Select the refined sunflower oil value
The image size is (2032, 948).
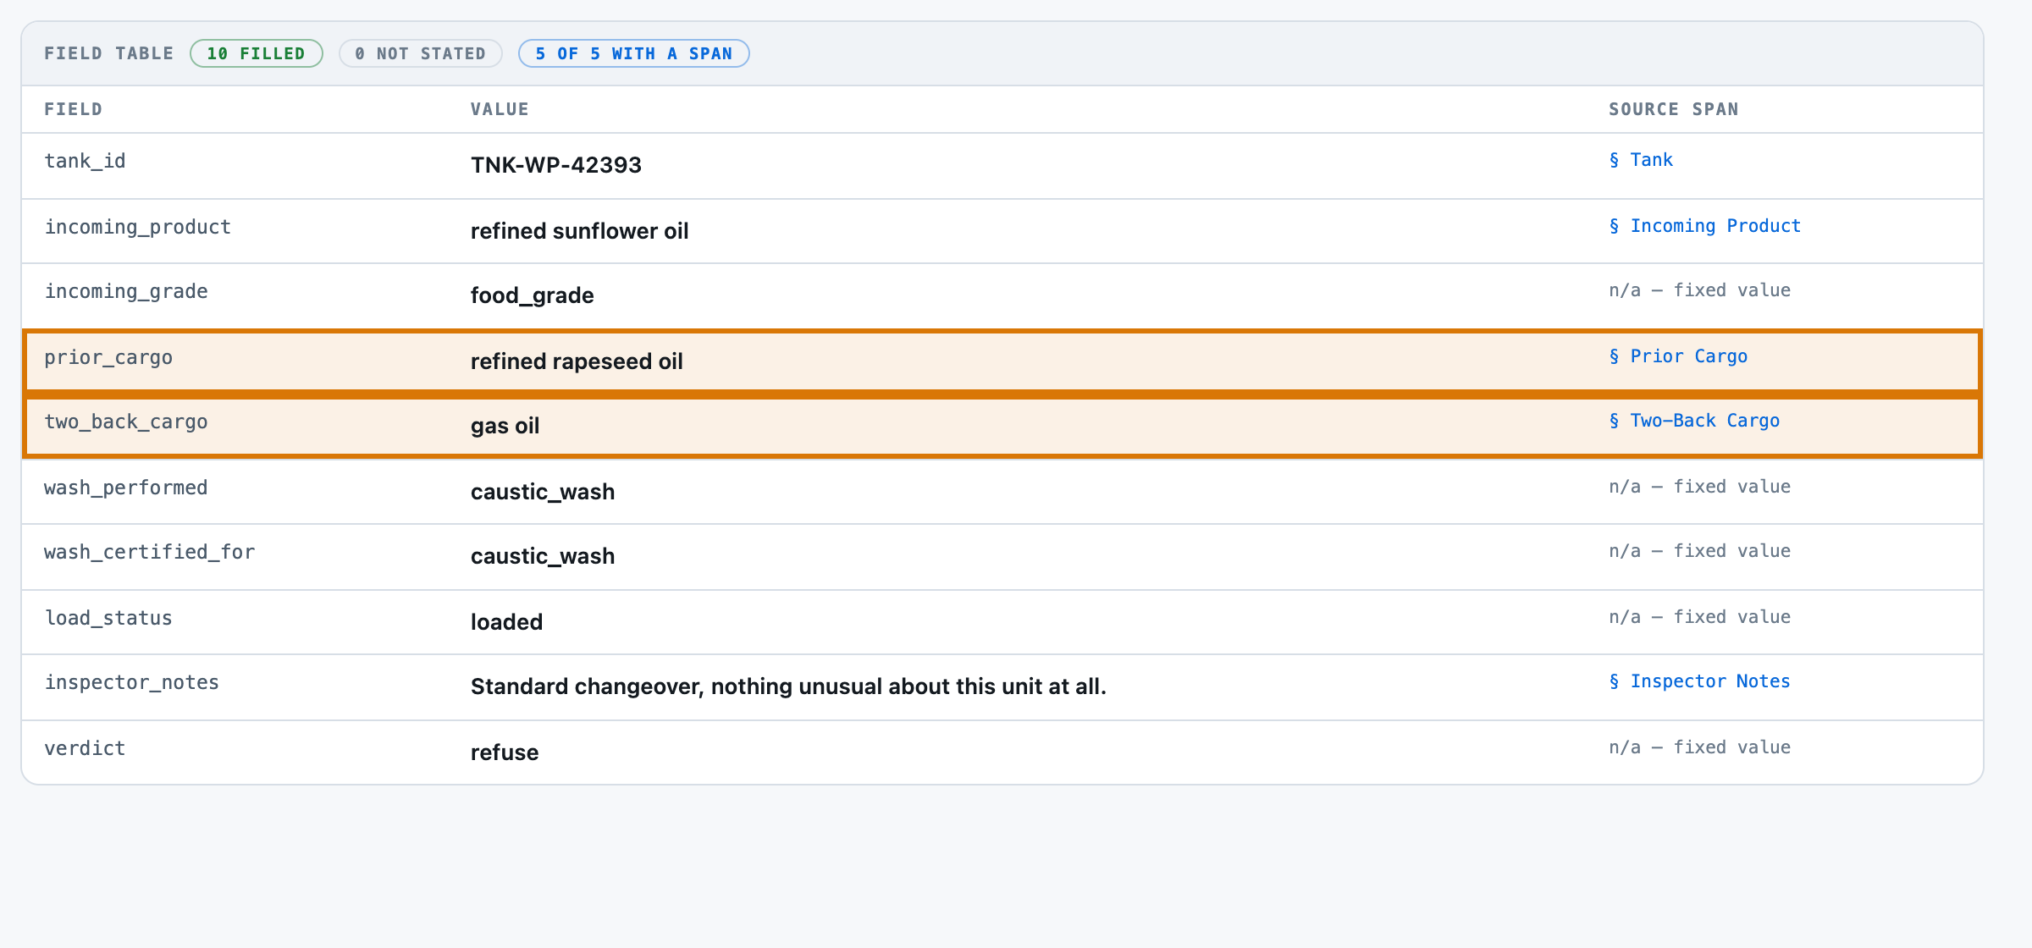click(580, 231)
